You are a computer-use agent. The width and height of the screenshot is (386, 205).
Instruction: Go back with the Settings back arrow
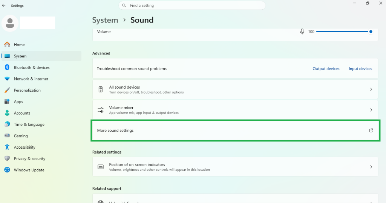click(4, 5)
